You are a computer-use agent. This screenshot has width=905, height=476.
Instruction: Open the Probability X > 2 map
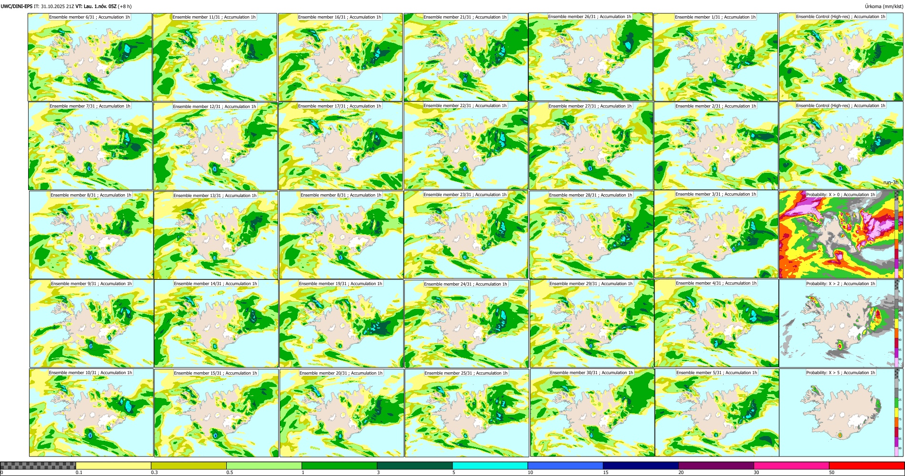point(841,323)
